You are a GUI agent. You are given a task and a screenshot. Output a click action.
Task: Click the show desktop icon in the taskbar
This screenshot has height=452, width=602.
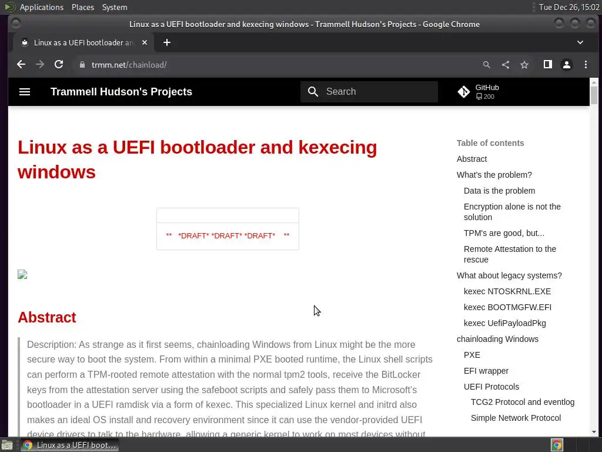(x=7, y=445)
